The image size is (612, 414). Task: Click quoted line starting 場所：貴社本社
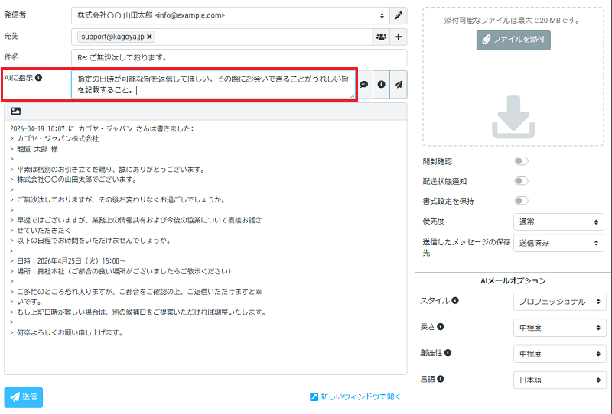click(x=124, y=271)
